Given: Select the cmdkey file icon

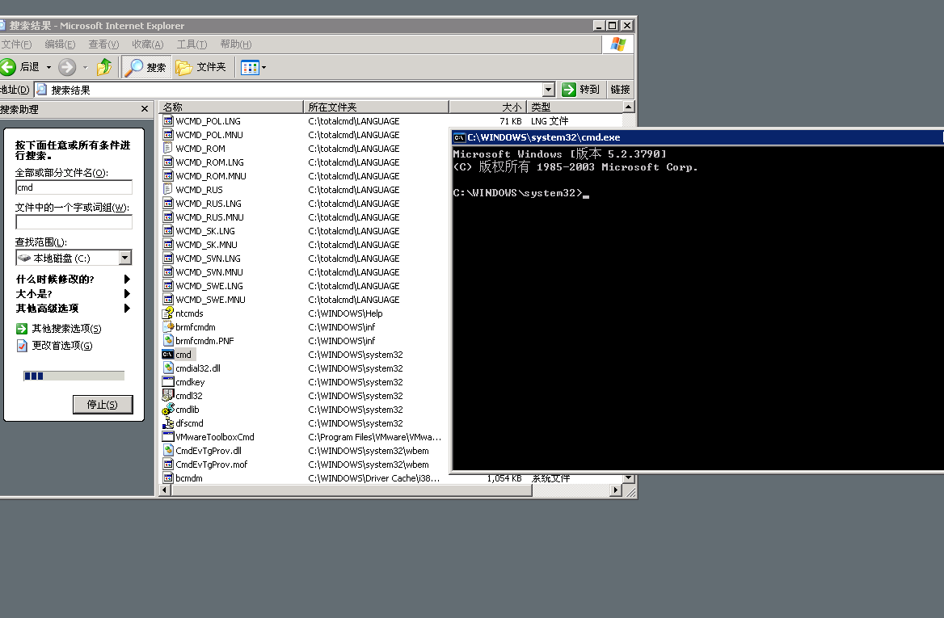Looking at the screenshot, I should pyautogui.click(x=168, y=382).
